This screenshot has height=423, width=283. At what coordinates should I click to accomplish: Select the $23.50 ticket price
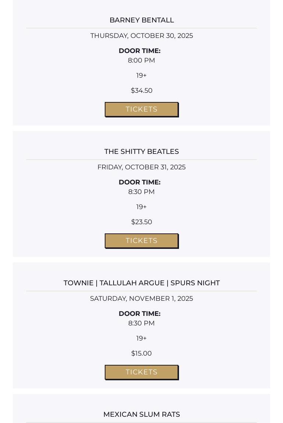click(x=141, y=222)
